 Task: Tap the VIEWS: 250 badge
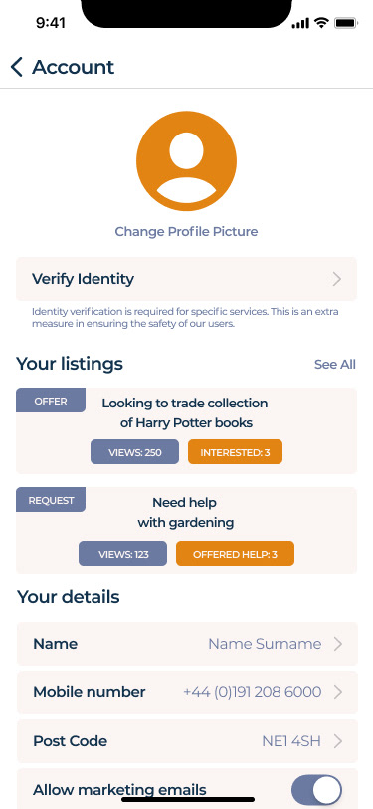(135, 452)
